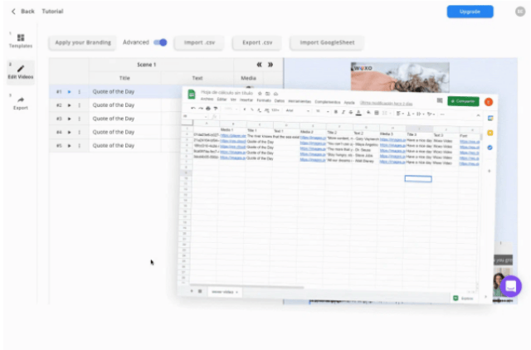Open Formato menu in Google Sheets

pos(264,100)
